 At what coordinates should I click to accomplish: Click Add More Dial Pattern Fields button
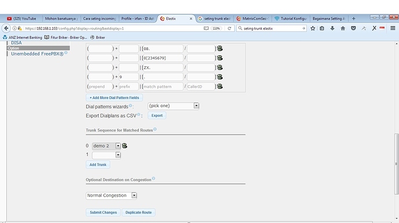114,98
